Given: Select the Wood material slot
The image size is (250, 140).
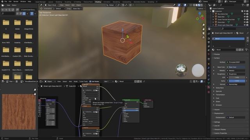Looking at the screenshot, I should click(x=228, y=39).
